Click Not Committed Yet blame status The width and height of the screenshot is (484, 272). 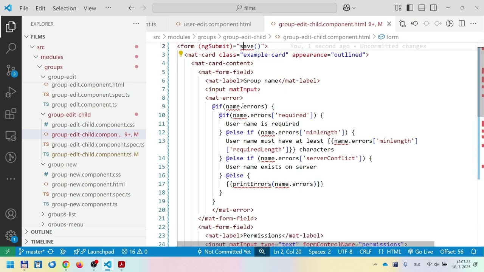click(x=224, y=252)
